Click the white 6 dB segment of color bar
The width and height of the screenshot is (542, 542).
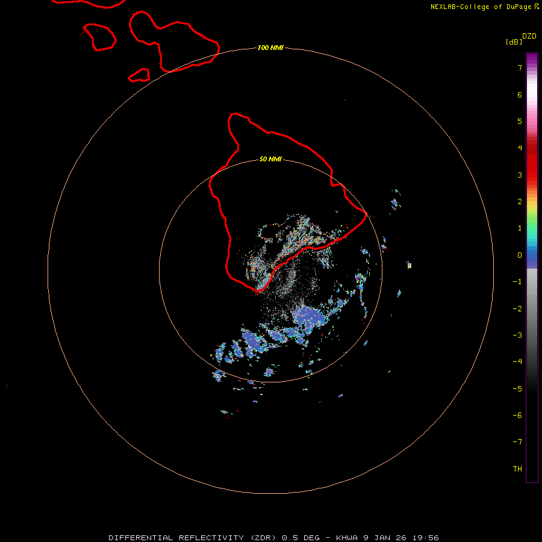click(532, 92)
